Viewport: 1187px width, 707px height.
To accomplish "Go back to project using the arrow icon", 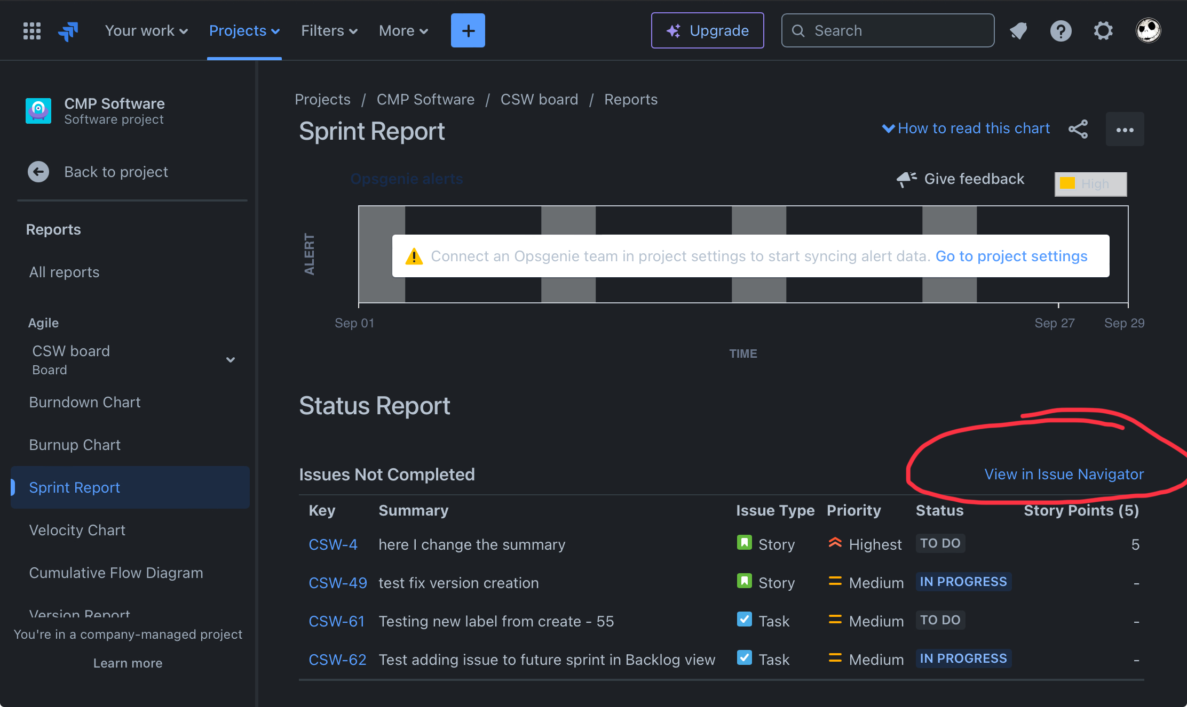I will pyautogui.click(x=38, y=172).
